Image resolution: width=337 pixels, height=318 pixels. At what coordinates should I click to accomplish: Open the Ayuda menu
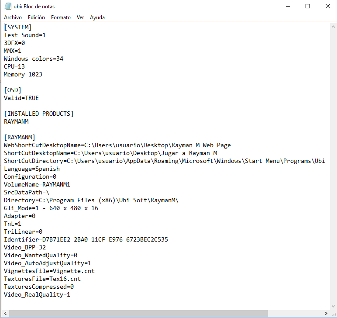tap(97, 17)
